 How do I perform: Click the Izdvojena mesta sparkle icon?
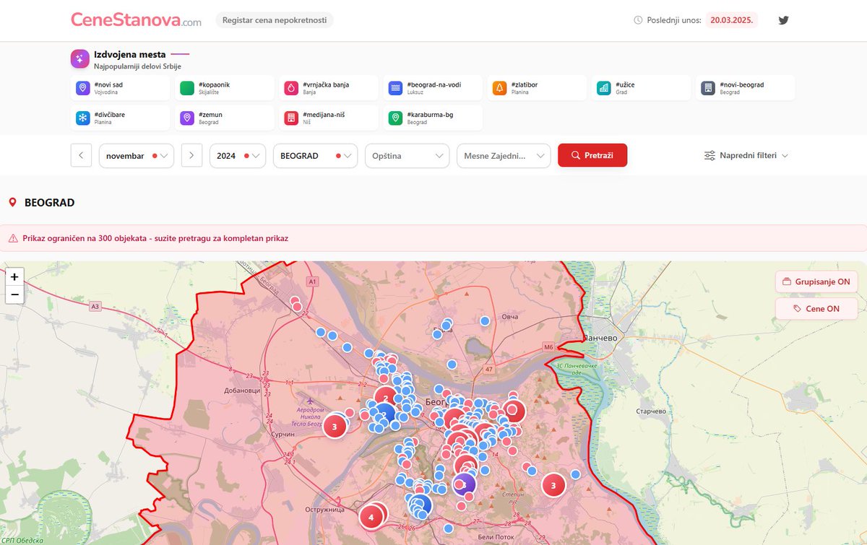coord(80,59)
